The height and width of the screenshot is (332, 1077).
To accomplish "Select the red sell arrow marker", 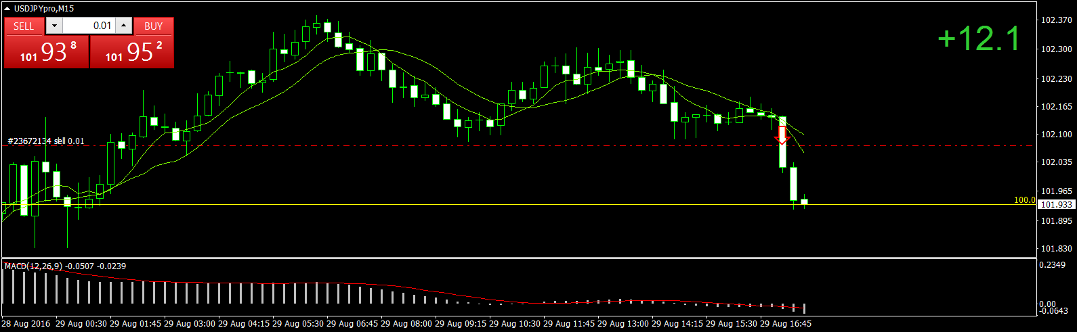I will (x=782, y=135).
